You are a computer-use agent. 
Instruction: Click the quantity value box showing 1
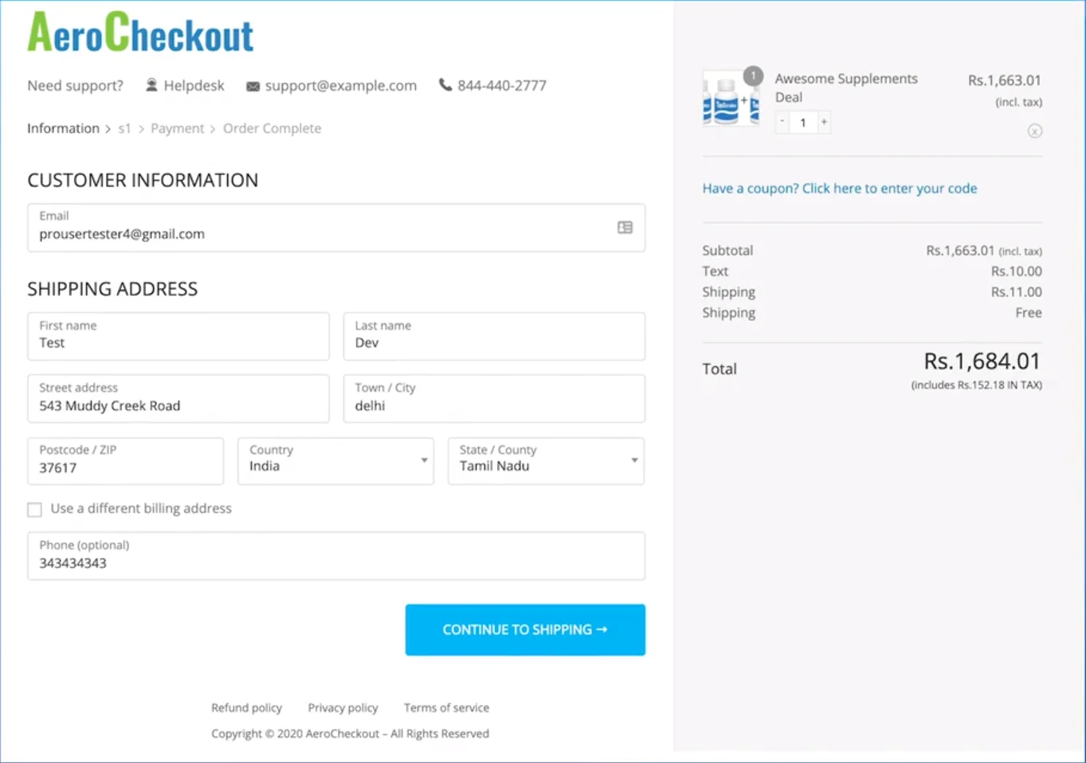point(803,122)
